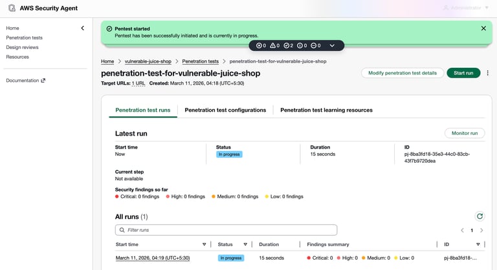Sort runs by Start time
This screenshot has height=270, width=497.
pyautogui.click(x=204, y=244)
